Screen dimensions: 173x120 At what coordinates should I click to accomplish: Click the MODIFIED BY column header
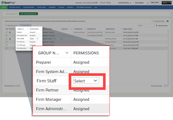110,29
